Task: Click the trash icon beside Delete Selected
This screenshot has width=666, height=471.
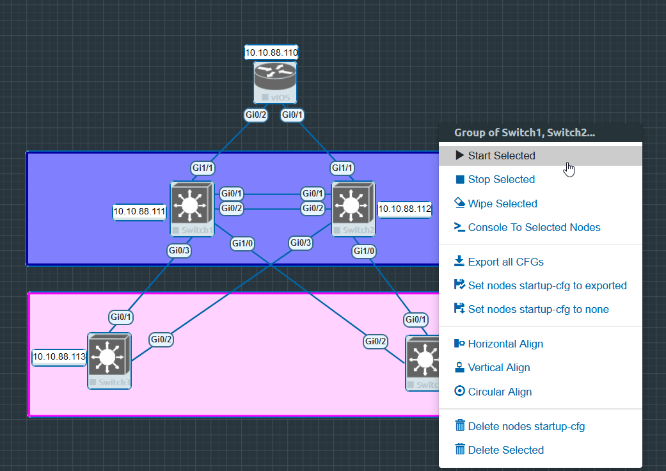Action: pos(459,450)
